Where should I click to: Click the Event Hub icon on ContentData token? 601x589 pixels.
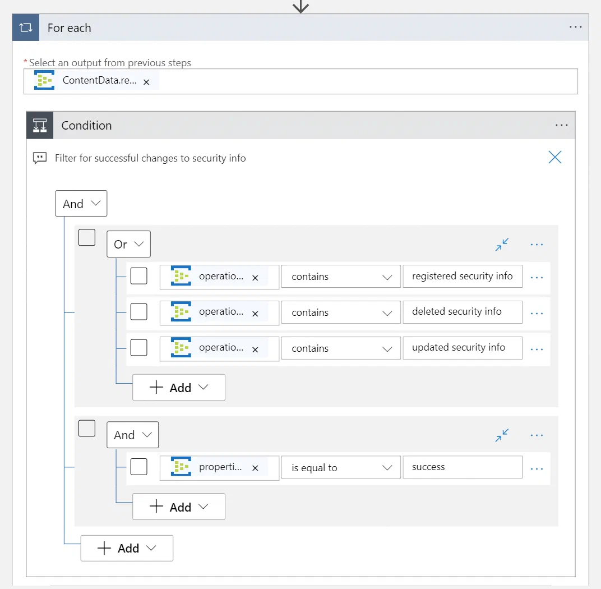(44, 80)
